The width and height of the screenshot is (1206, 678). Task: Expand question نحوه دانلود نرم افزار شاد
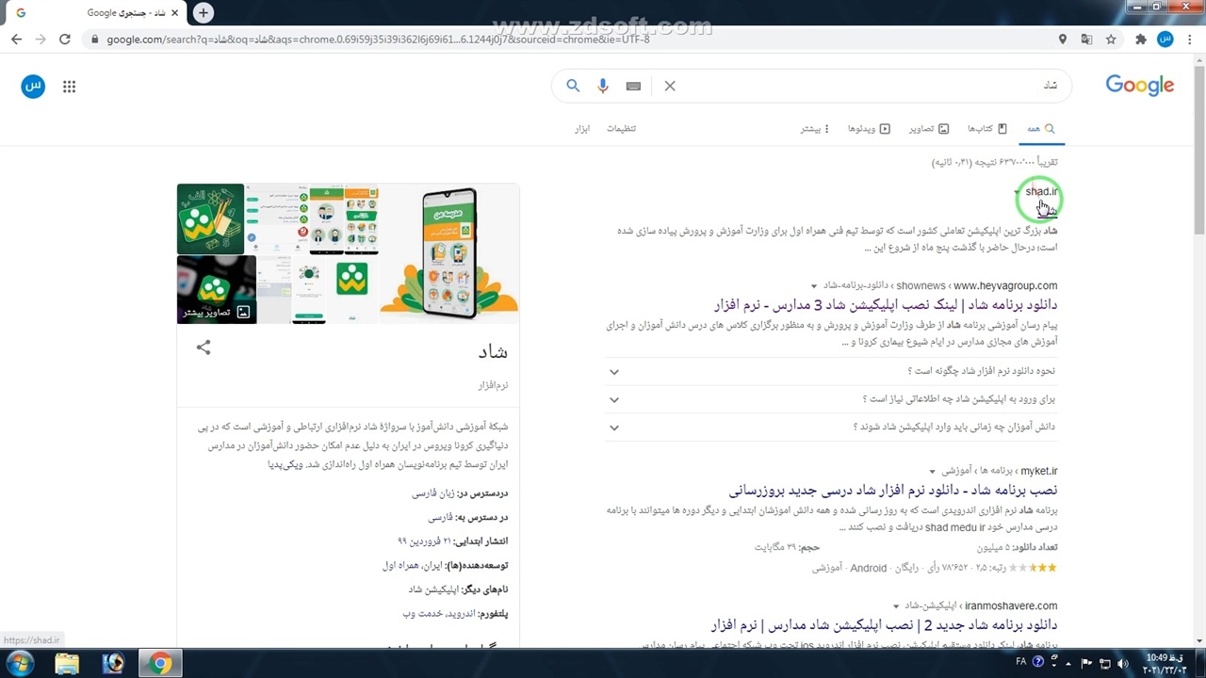tap(614, 372)
